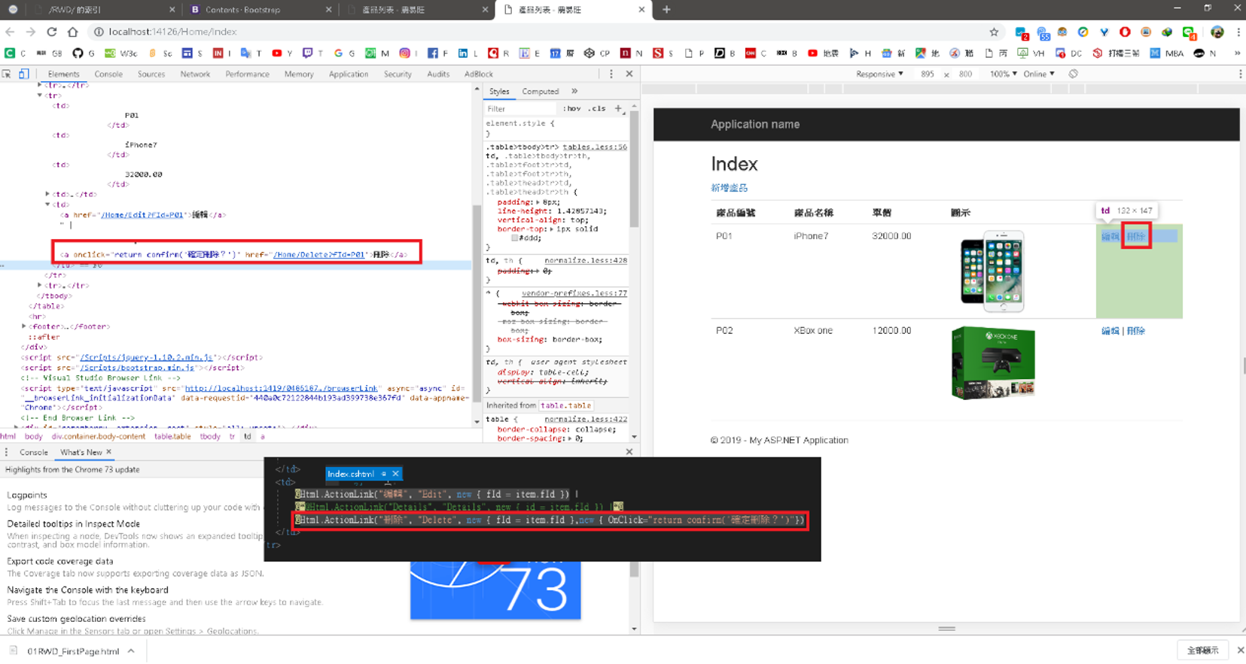Bookmark this page with the star icon

(x=994, y=32)
